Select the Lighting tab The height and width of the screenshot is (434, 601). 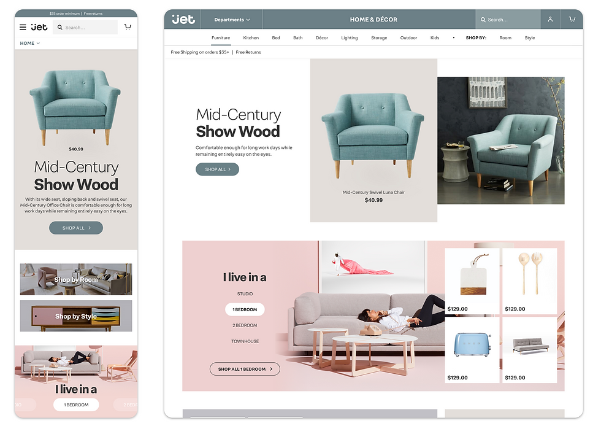349,38
